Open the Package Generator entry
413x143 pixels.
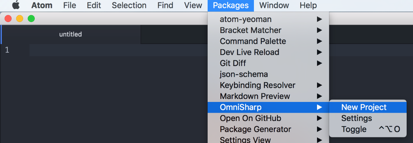point(268,129)
